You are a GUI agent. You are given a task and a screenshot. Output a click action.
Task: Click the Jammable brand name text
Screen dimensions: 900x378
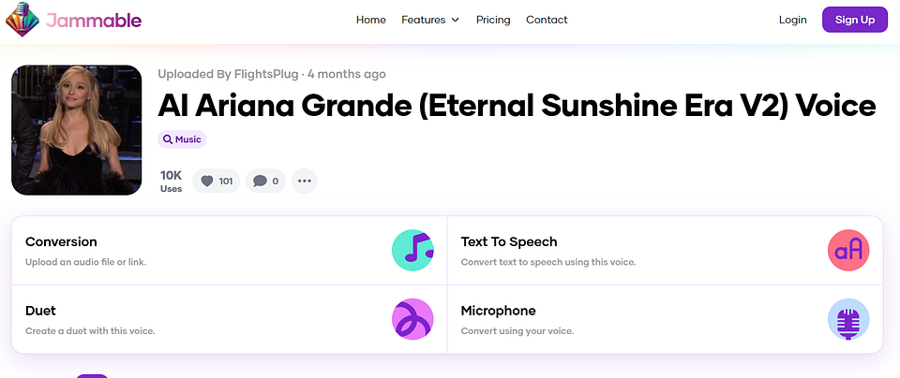94,20
